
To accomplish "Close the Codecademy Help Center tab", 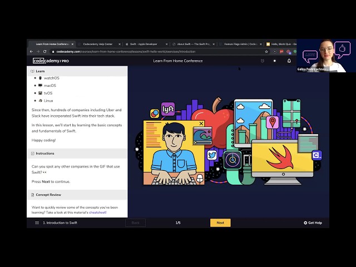I will [x=120, y=44].
